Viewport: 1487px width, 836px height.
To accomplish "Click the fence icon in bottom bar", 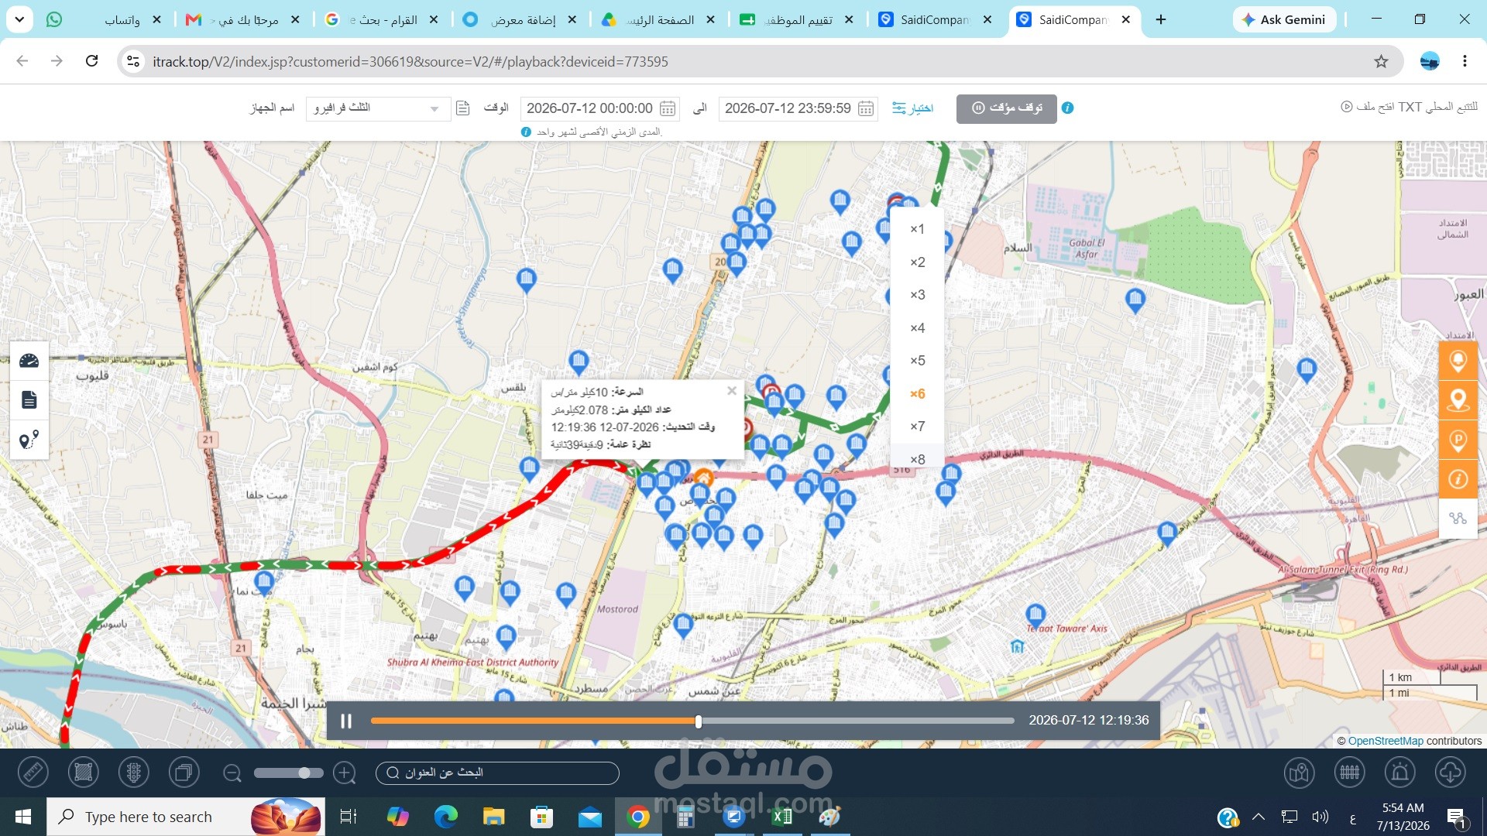I will tap(1349, 773).
